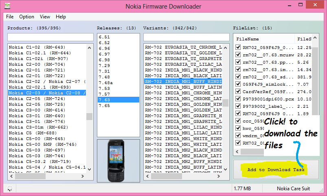Click Add to Download Task button
This screenshot has height=196, width=327.
point(276,169)
